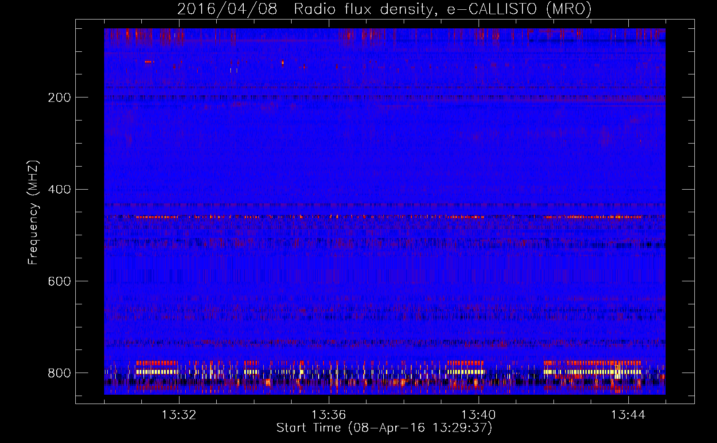Click the 200 frequency tick label
Image resolution: width=717 pixels, height=443 pixels.
(59, 97)
